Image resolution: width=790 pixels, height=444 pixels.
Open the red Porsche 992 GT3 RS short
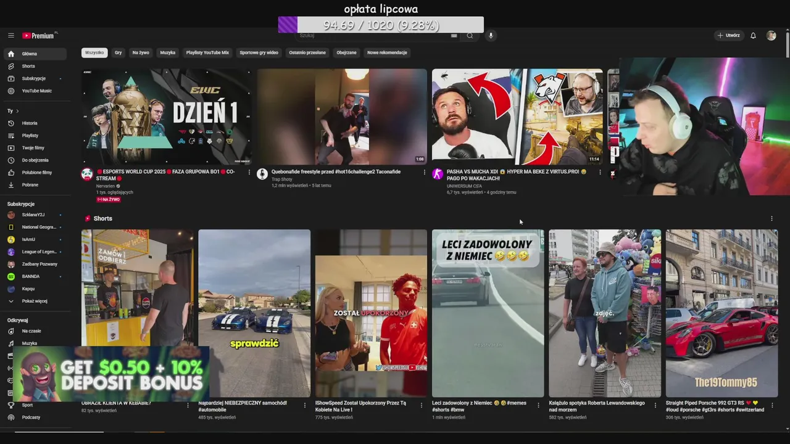click(x=721, y=313)
